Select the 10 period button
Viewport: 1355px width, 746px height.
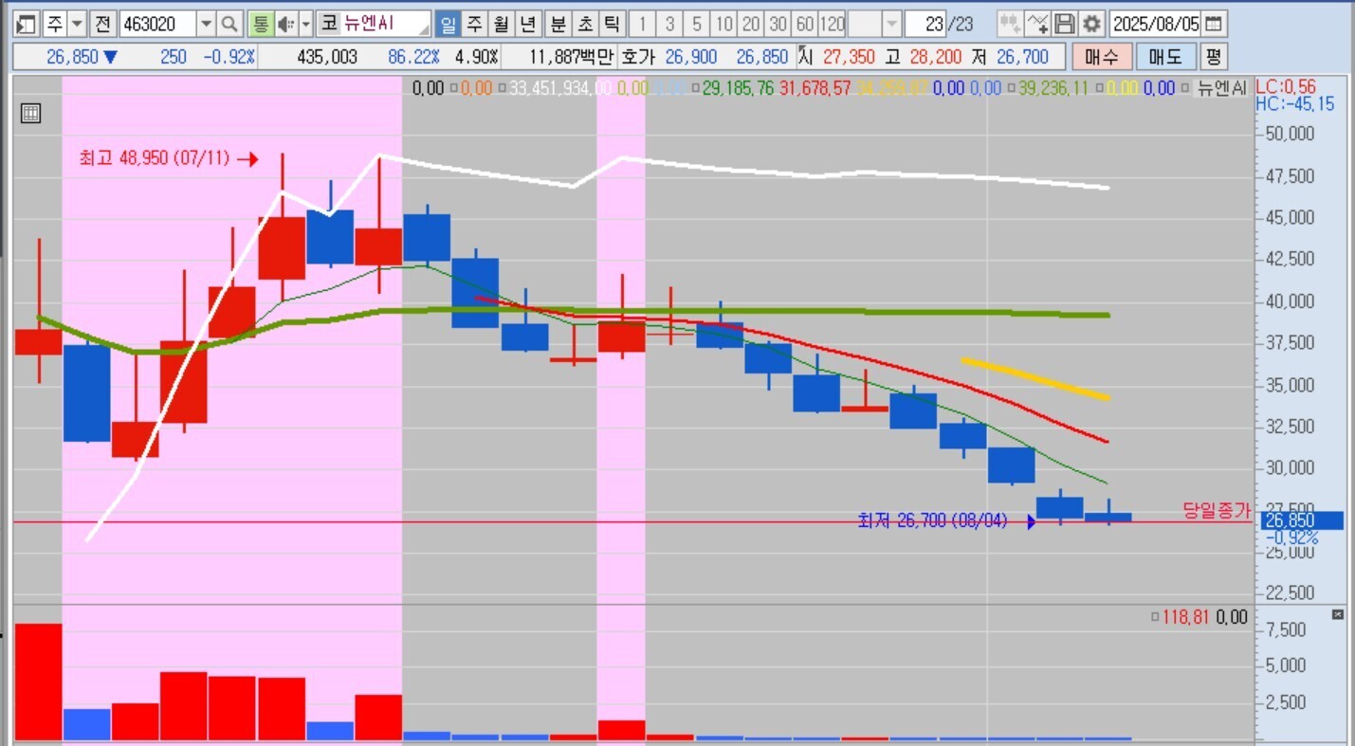(724, 24)
